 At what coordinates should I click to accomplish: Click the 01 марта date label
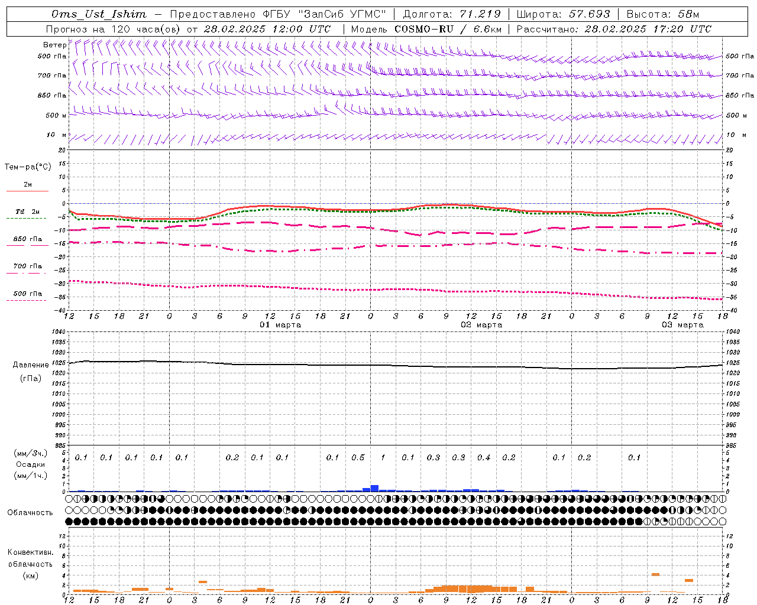click(280, 325)
